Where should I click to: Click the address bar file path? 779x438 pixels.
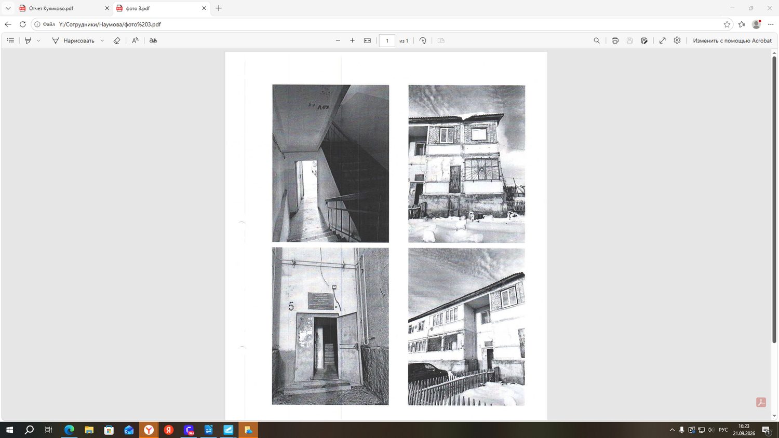110,24
